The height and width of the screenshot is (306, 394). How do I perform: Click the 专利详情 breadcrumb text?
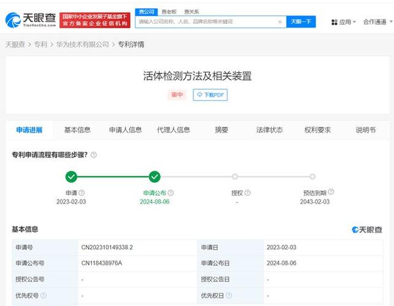tap(131, 45)
